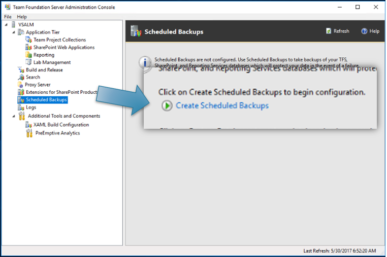Collapse Additional Tools and Components node
The image size is (387, 257).
click(14, 116)
